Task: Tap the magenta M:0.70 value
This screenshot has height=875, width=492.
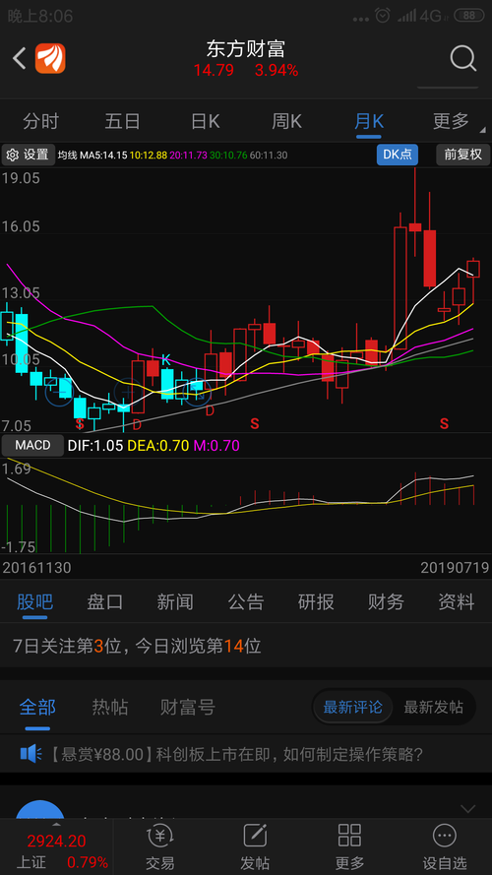Action: (216, 445)
